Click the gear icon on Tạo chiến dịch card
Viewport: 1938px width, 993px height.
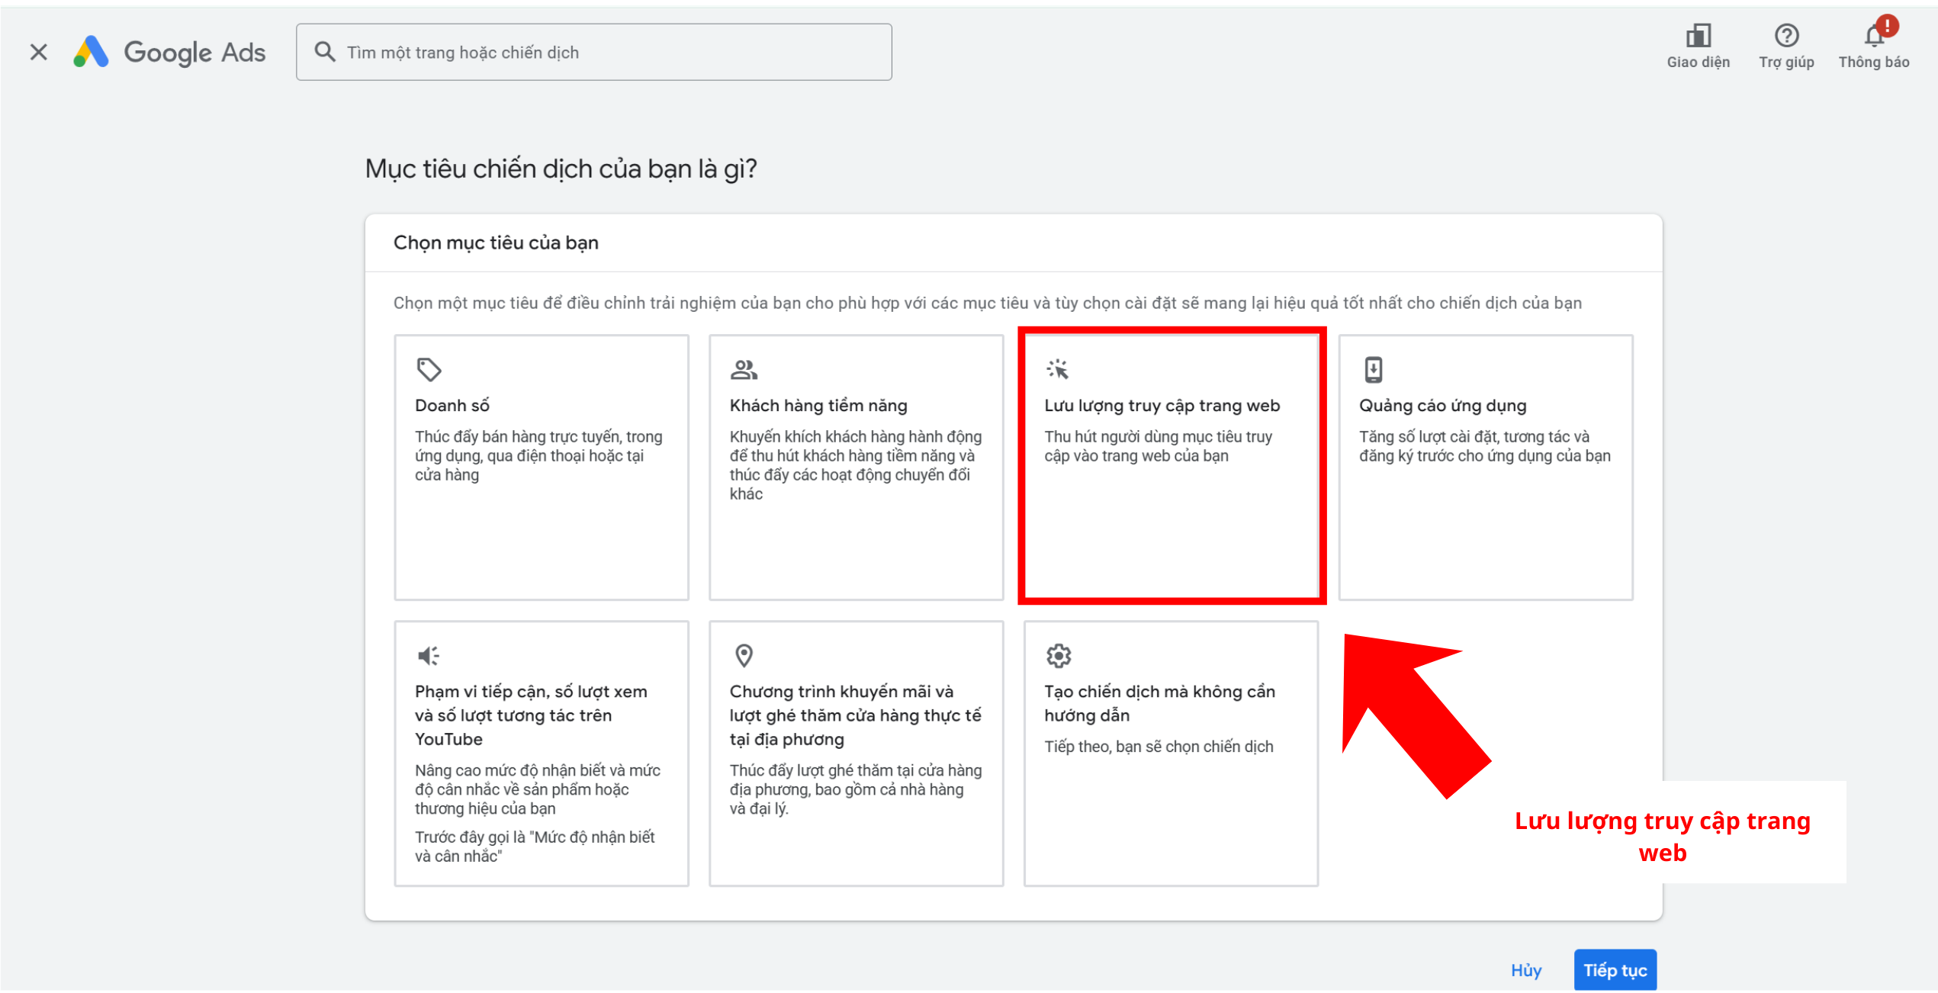click(1058, 656)
